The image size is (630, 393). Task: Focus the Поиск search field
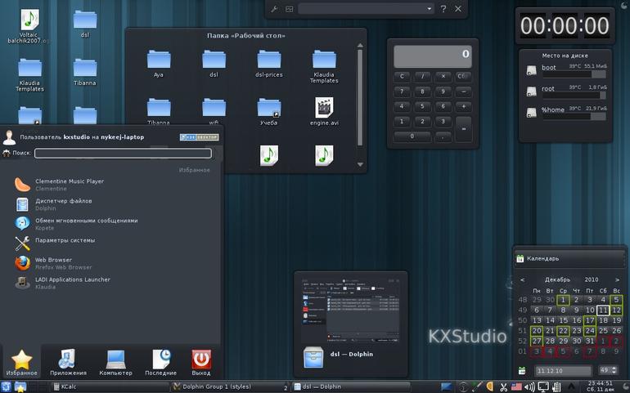[x=123, y=153]
